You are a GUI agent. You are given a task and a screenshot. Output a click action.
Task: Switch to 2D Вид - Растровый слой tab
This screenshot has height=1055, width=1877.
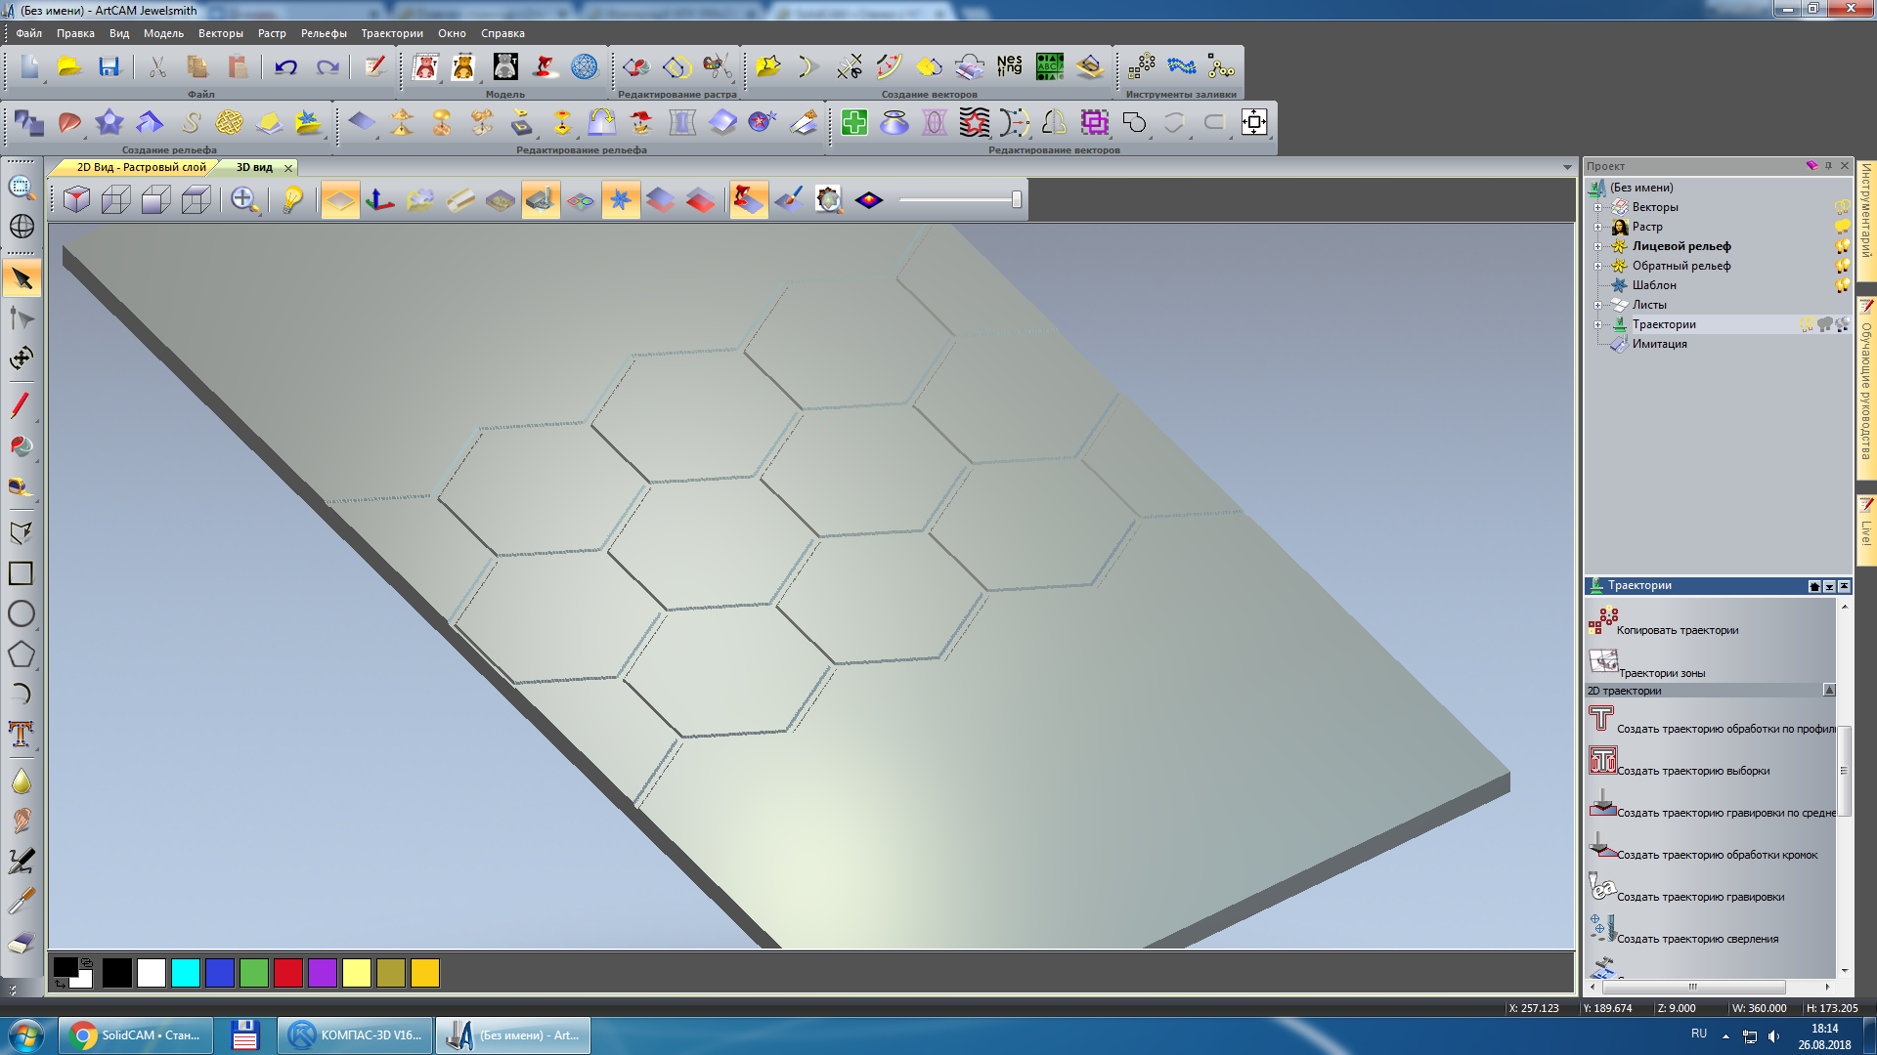(x=141, y=167)
